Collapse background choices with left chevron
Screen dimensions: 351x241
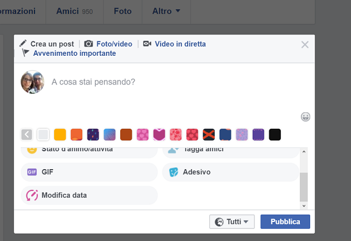coord(26,135)
